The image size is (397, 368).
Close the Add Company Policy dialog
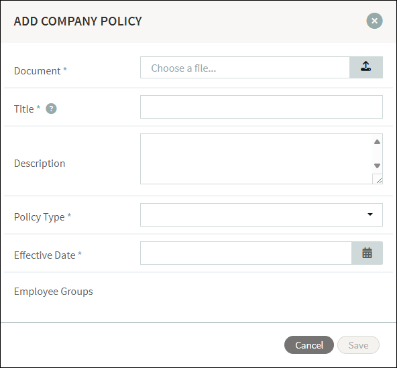(374, 21)
